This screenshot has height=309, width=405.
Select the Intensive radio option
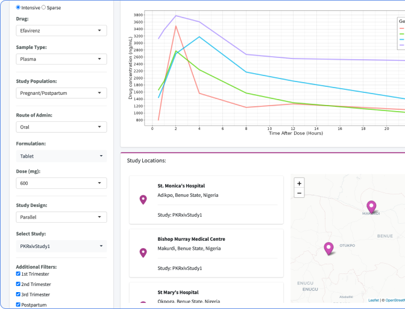click(x=18, y=7)
